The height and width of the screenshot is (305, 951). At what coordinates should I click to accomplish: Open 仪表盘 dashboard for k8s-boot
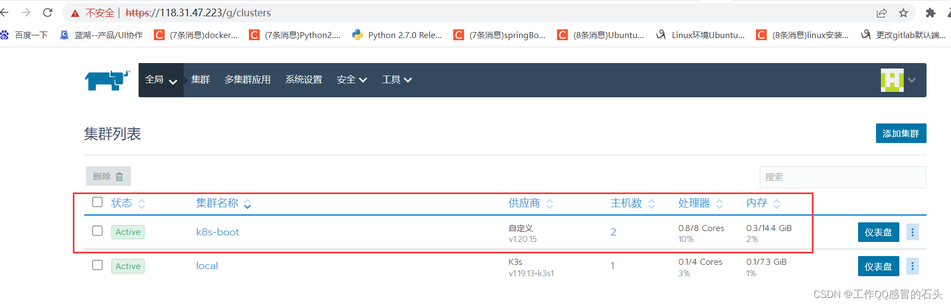(878, 232)
